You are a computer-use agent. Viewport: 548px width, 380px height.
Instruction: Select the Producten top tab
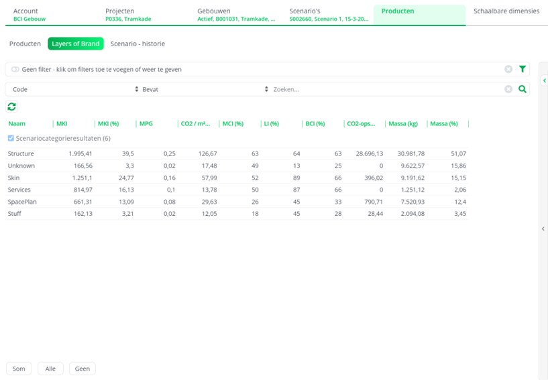tap(419, 15)
